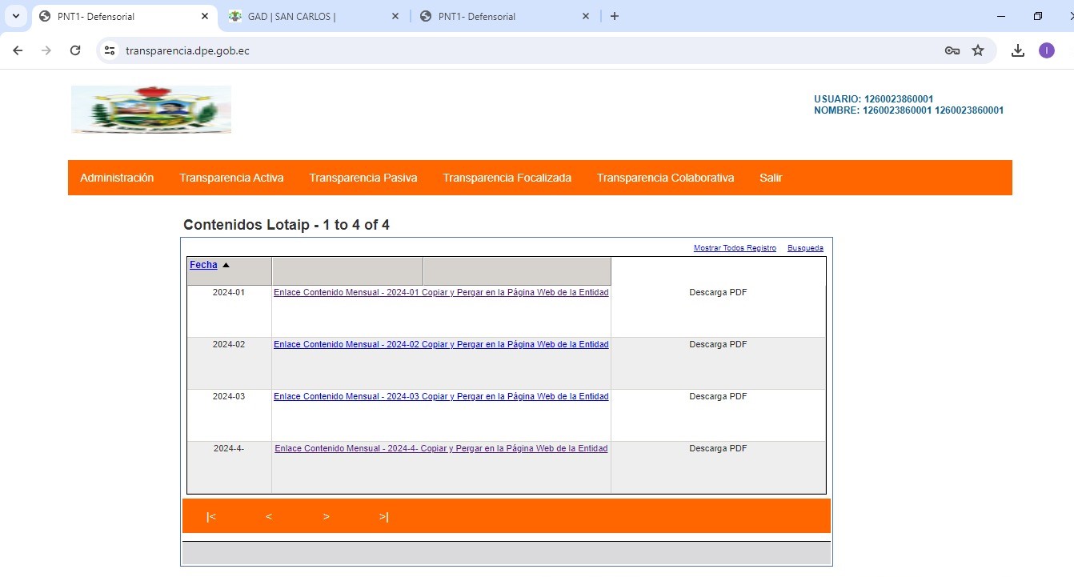Viewport: 1074px width, 577px height.
Task: Open the saved passwords key icon
Action: 952,50
